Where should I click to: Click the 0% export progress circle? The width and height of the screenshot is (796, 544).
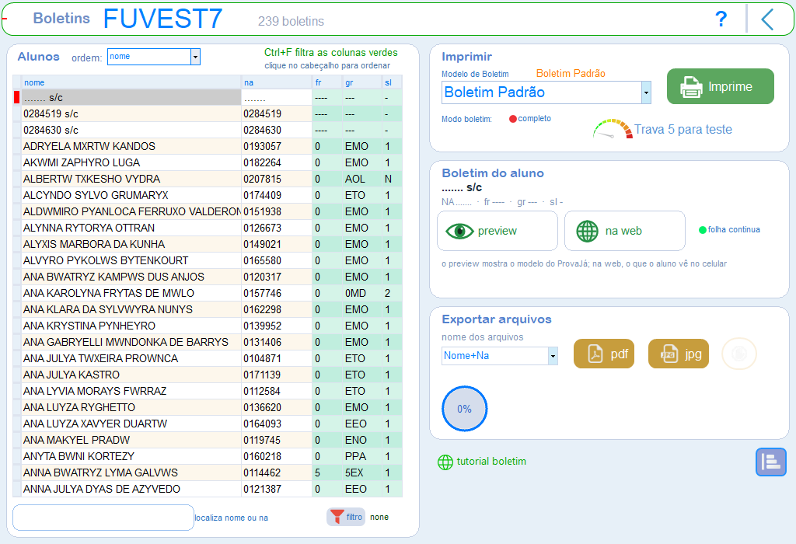point(464,409)
